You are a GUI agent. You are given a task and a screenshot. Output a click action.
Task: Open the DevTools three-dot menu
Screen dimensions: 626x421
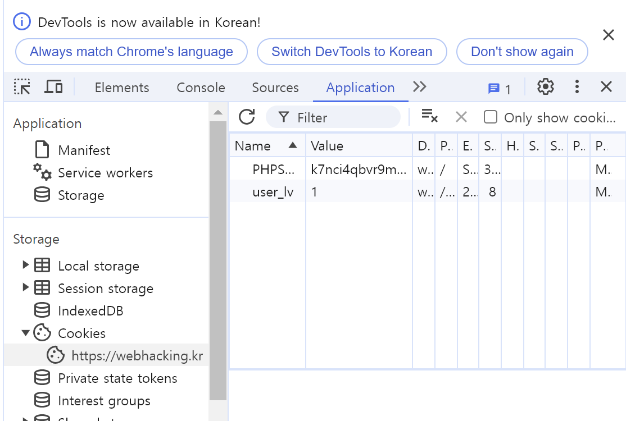pyautogui.click(x=577, y=87)
